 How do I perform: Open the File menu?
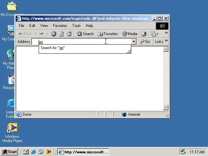[21, 26]
